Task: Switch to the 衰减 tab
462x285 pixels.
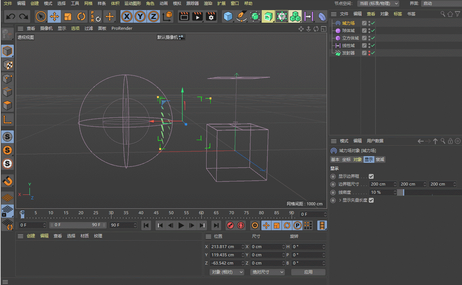Action: click(x=380, y=159)
